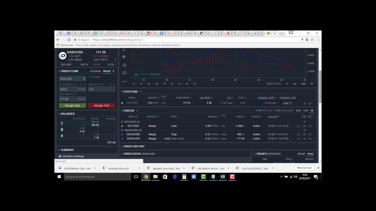This screenshot has width=376, height=211.
Task: Star the ZEC/USD ticker row
Action: coord(115,65)
